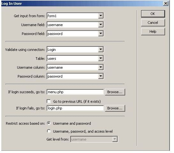Click the Cancel button
Screen dimensions: 174x153
[153, 23]
